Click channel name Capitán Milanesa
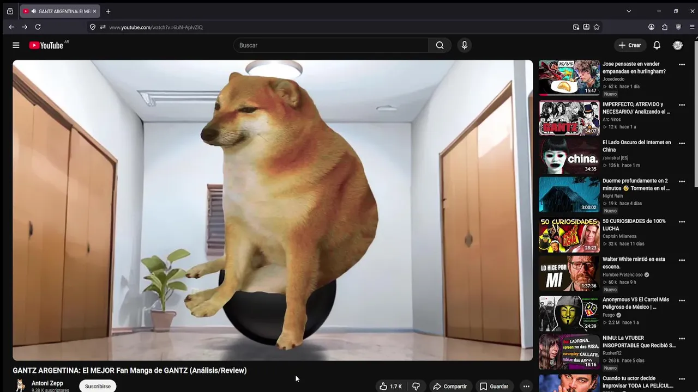 click(619, 236)
